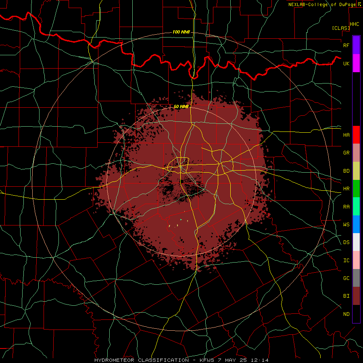The height and width of the screenshot is (363, 363).
Task: Click the [CLAS] label
Action: tap(341, 28)
